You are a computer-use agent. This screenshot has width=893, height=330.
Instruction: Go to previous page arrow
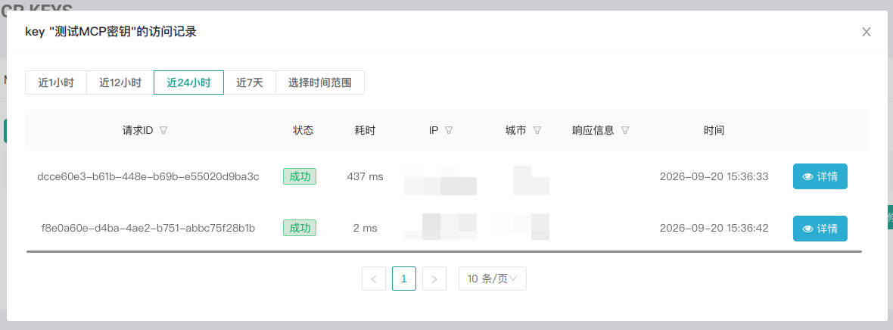374,279
